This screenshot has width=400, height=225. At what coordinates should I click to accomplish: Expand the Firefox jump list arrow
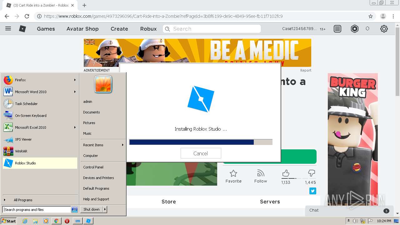(x=75, y=80)
